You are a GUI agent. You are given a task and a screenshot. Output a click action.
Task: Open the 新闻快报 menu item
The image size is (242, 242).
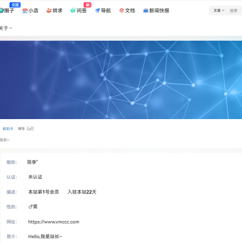point(156,11)
